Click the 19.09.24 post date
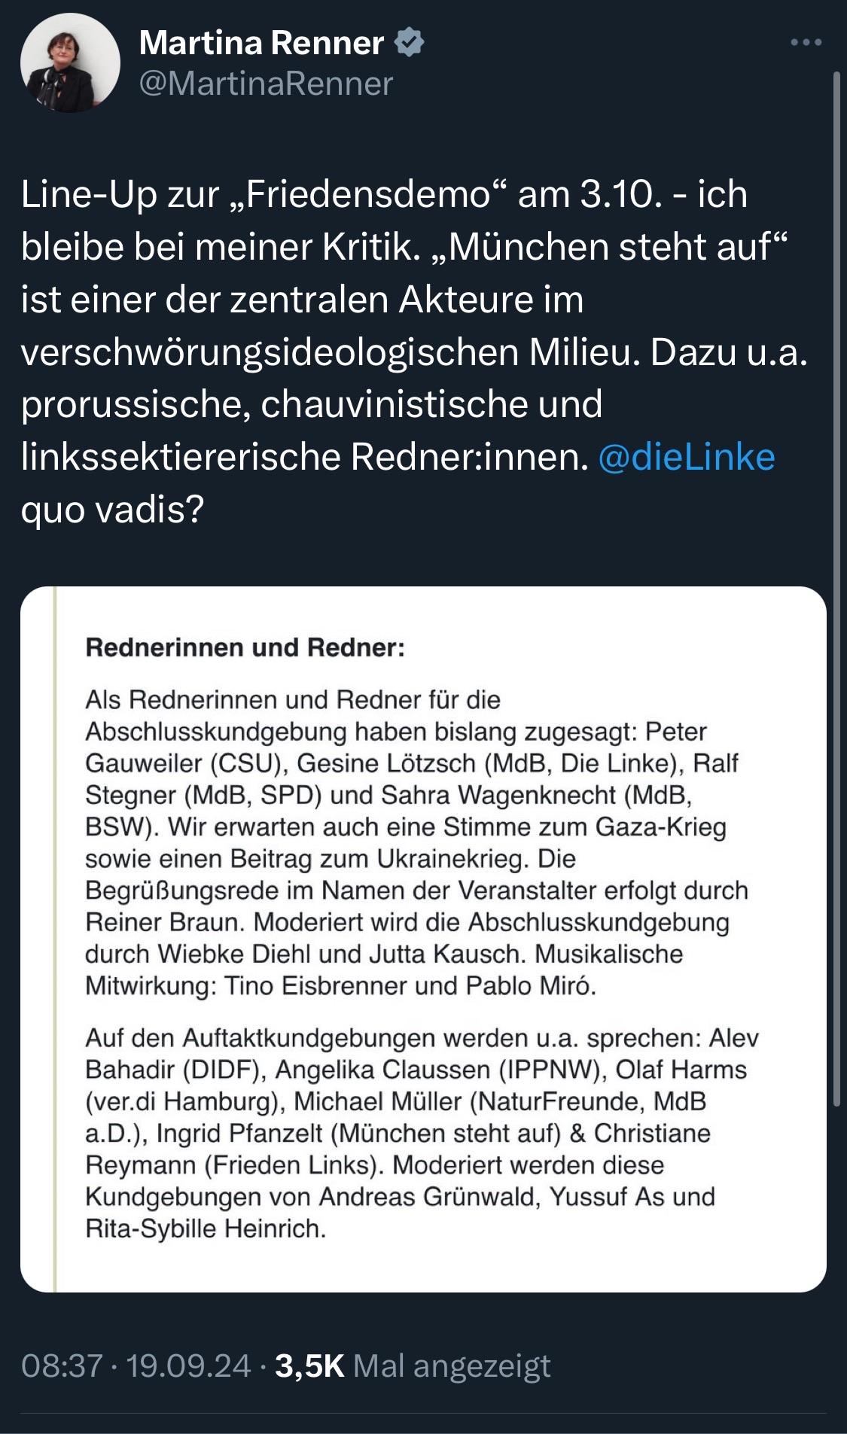Screen dimensions: 847x1434 [x=188, y=1365]
